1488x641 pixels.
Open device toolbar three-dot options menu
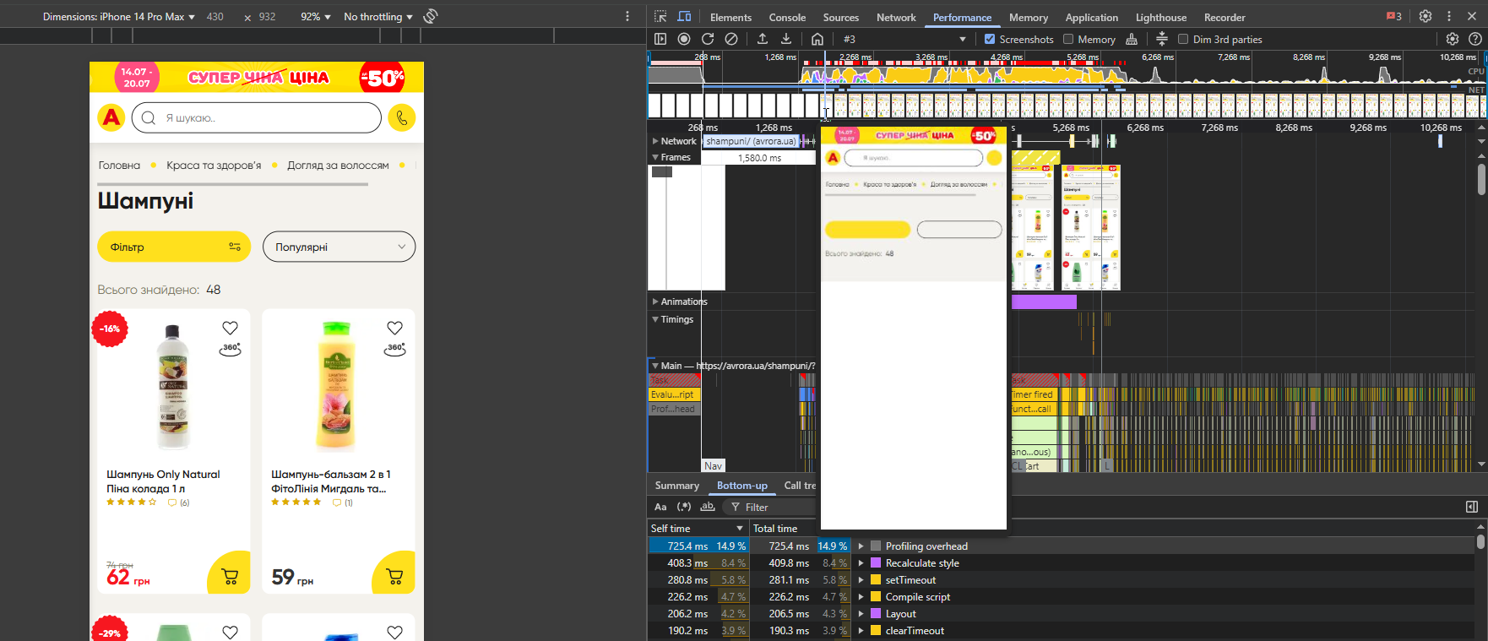pyautogui.click(x=627, y=16)
